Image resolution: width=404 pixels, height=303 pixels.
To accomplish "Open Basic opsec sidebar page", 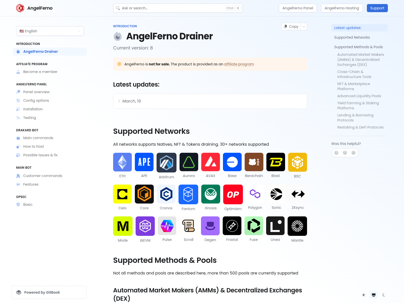I will [x=50, y=205].
